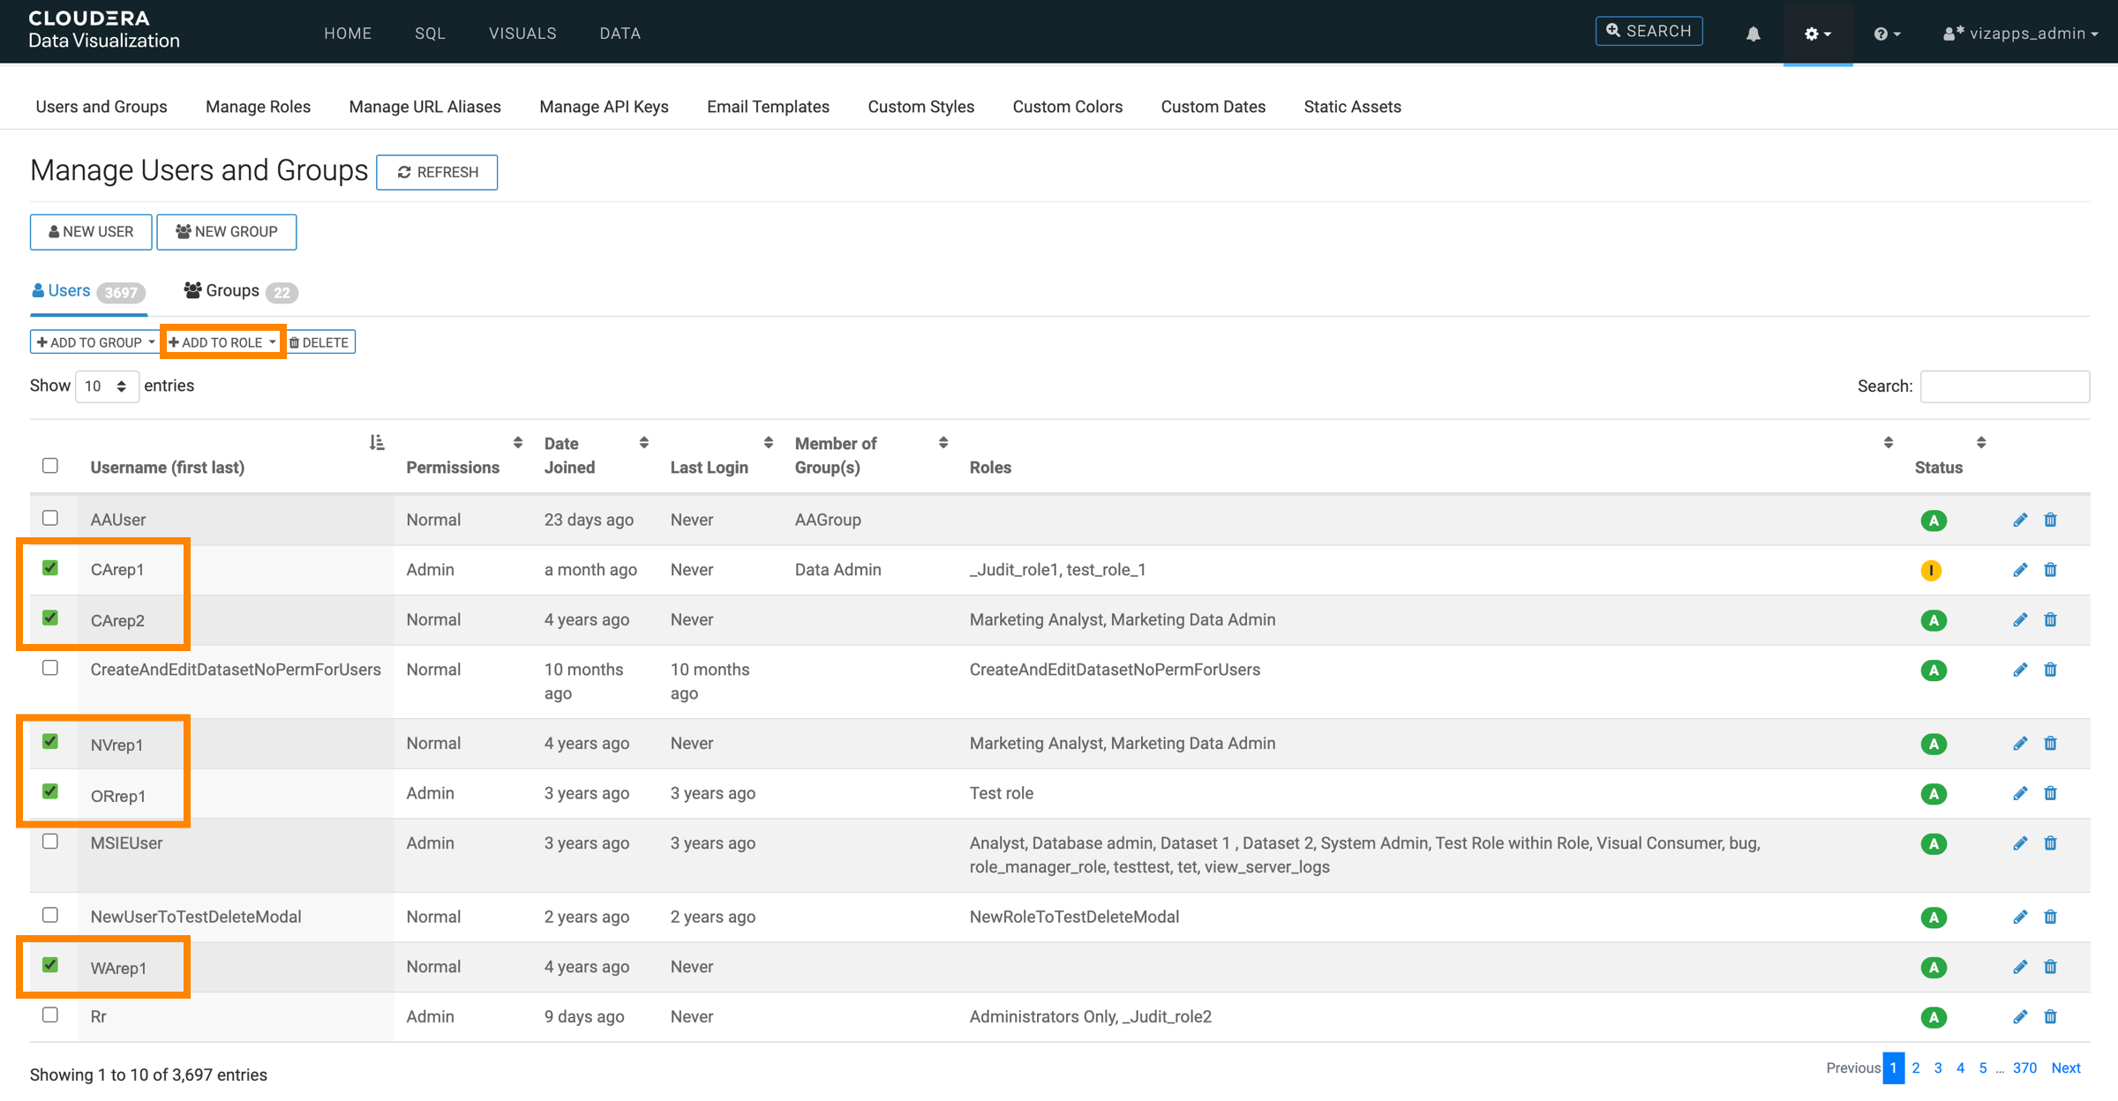The image size is (2118, 1101).
Task: Check the AAUser row checkbox
Action: point(50,518)
